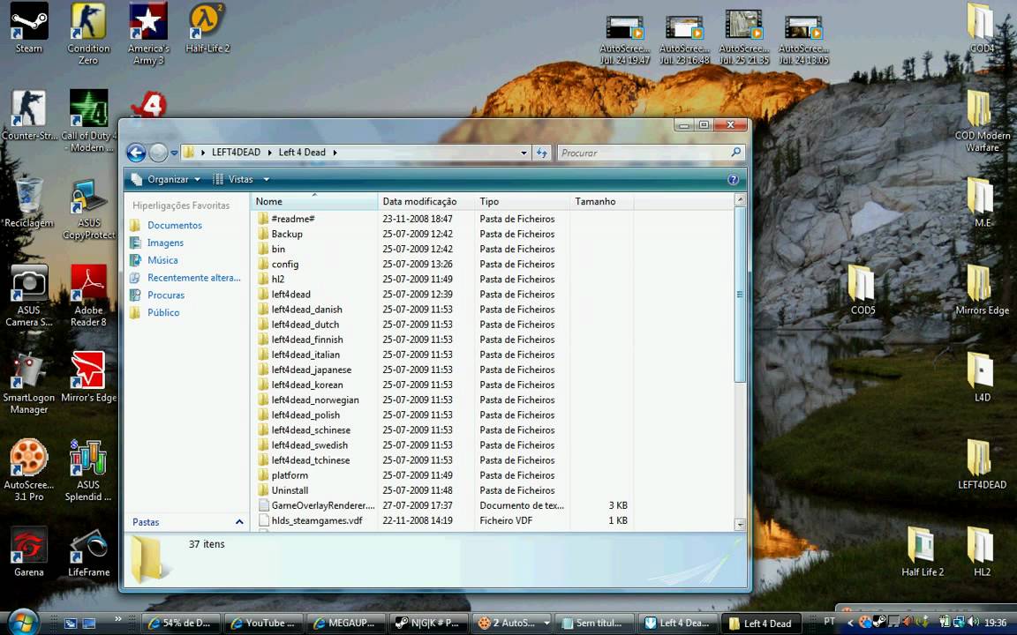
Task: Click the Explorer back navigation button
Action: 136,153
